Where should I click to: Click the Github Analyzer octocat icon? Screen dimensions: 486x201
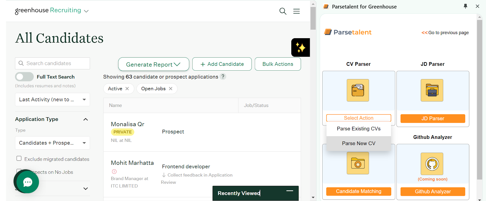[432, 164]
